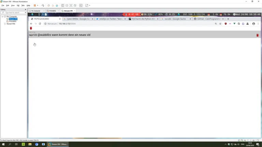
Task: Open the library search dropdown arrow
Action: click(25, 13)
